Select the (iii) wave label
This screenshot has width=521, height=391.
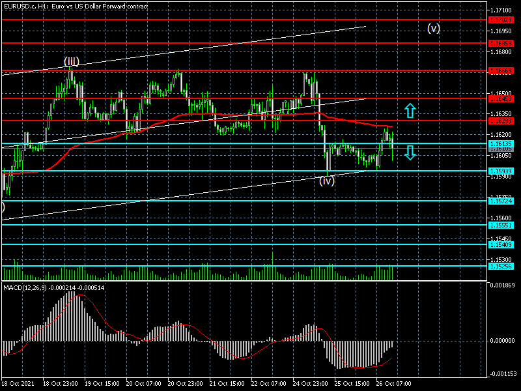(x=71, y=62)
